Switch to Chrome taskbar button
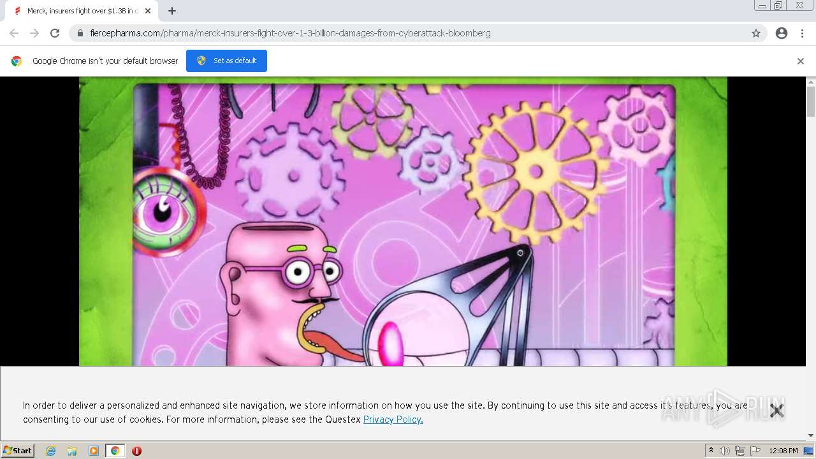816x459 pixels. coord(115,451)
